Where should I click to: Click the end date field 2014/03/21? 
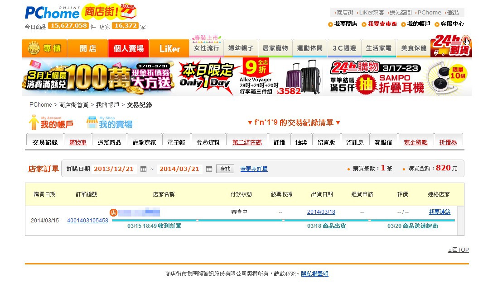[x=179, y=169]
